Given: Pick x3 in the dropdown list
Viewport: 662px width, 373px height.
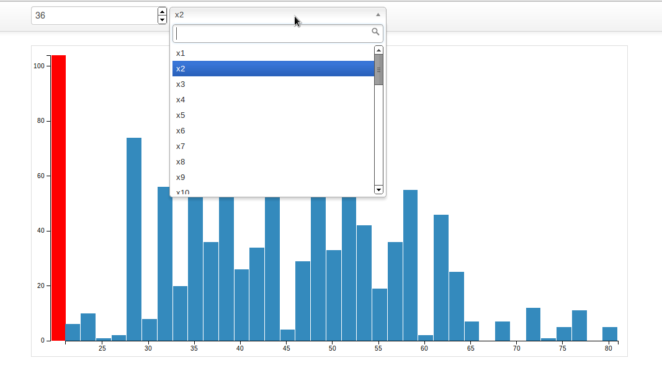Looking at the screenshot, I should [273, 84].
